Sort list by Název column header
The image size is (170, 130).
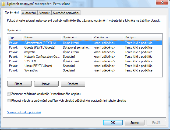[42, 37]
